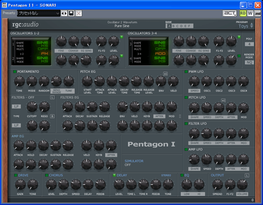Select bank B

[x=174, y=26]
